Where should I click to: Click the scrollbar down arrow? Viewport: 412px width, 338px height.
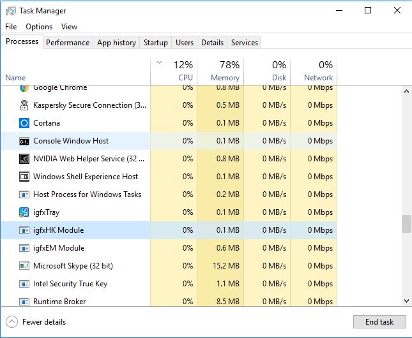[406, 301]
